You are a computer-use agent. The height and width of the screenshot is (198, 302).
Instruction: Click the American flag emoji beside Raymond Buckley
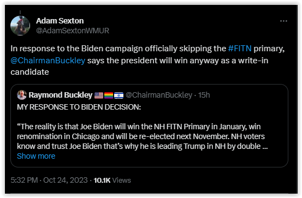pyautogui.click(x=99, y=95)
